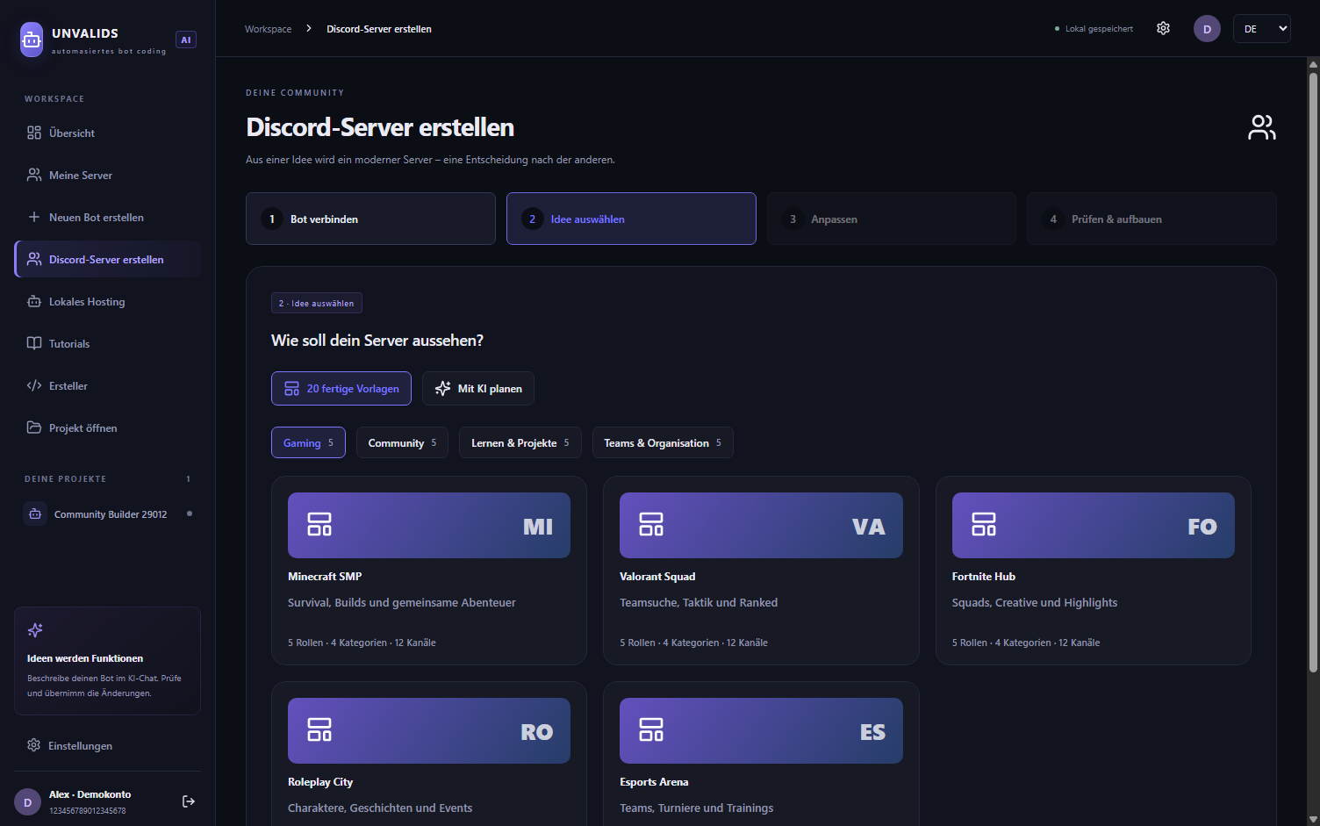The image size is (1320, 826).
Task: Click the Lokales Hosting bot icon
Action: click(34, 301)
